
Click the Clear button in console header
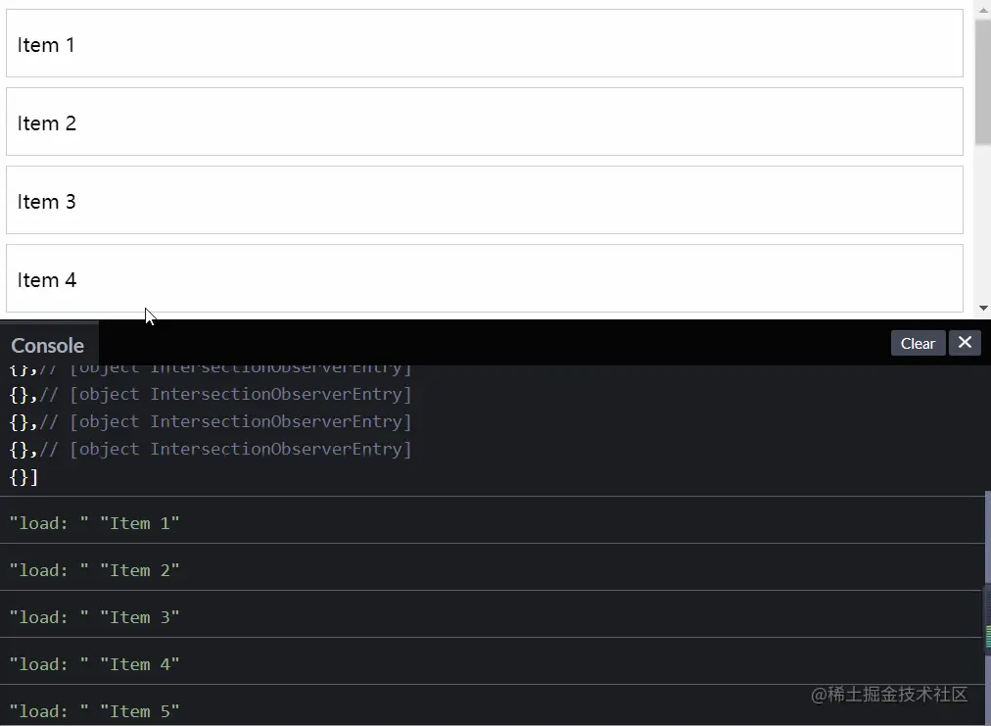[918, 343]
